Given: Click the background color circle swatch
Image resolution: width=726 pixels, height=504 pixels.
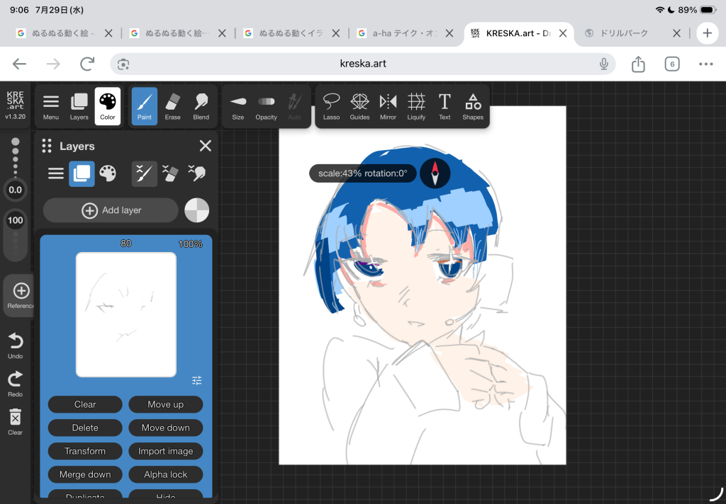Looking at the screenshot, I should click(x=197, y=210).
